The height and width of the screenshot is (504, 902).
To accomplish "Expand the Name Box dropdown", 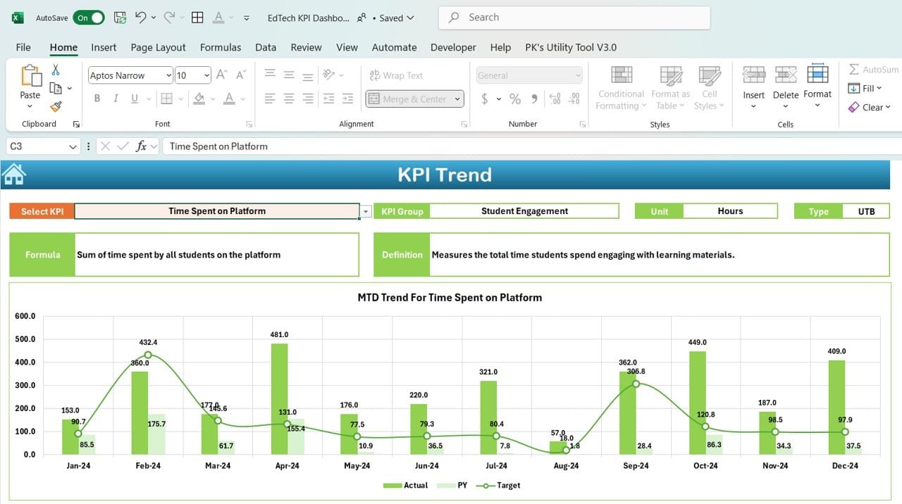I will pyautogui.click(x=73, y=146).
